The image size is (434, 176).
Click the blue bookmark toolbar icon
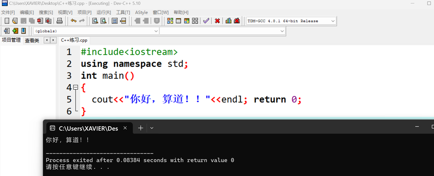[x=23, y=31]
